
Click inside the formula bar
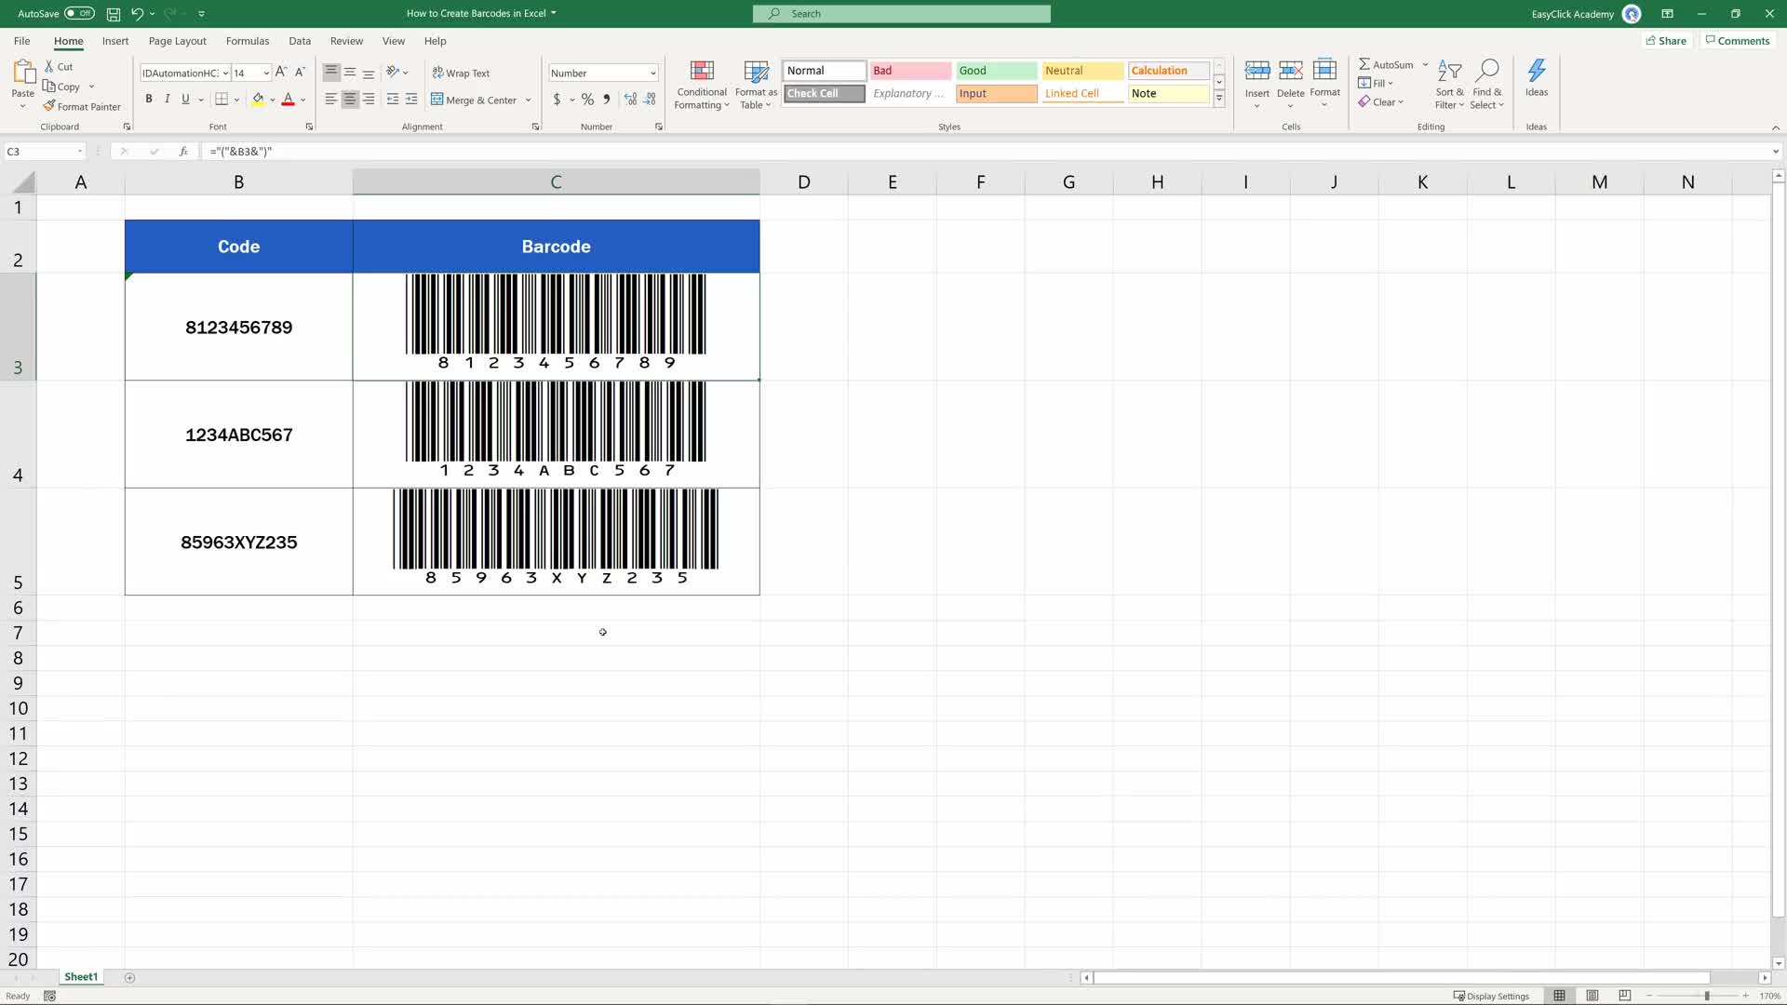coord(558,151)
